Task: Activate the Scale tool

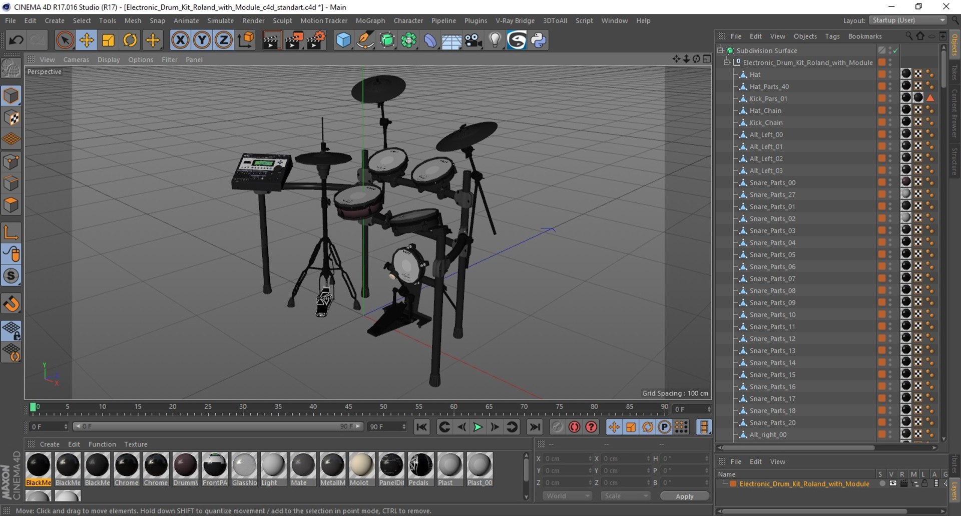Action: 108,40
